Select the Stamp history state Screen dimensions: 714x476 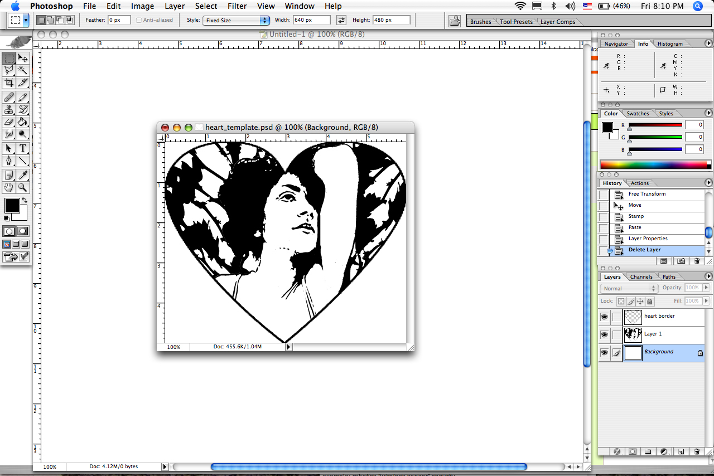pos(657,216)
